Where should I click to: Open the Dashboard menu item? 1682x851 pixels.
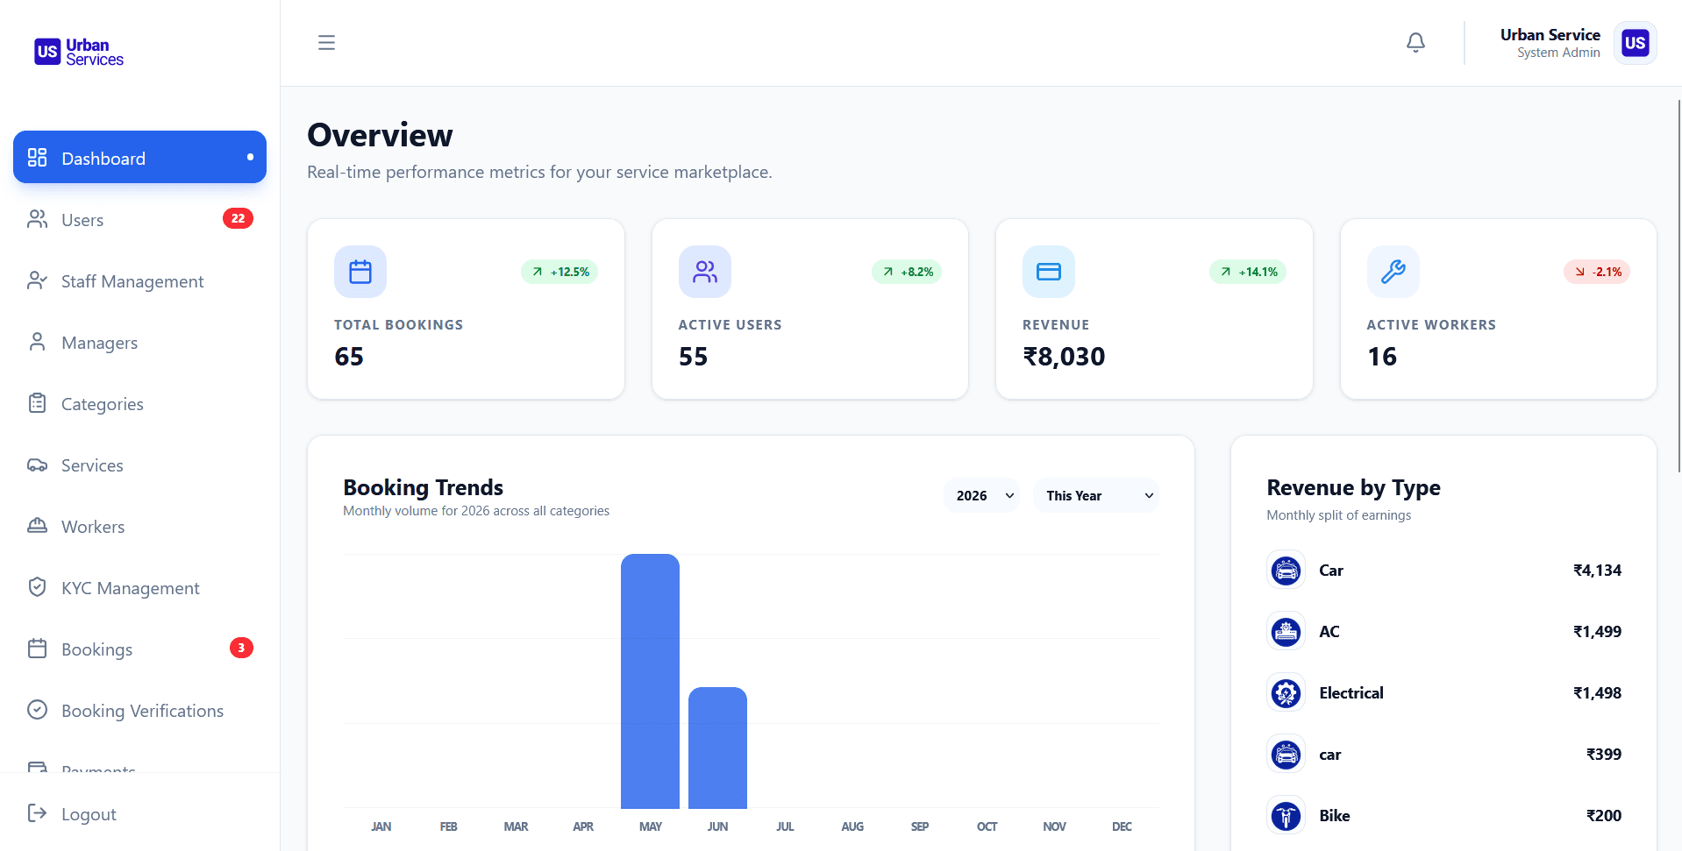point(139,157)
